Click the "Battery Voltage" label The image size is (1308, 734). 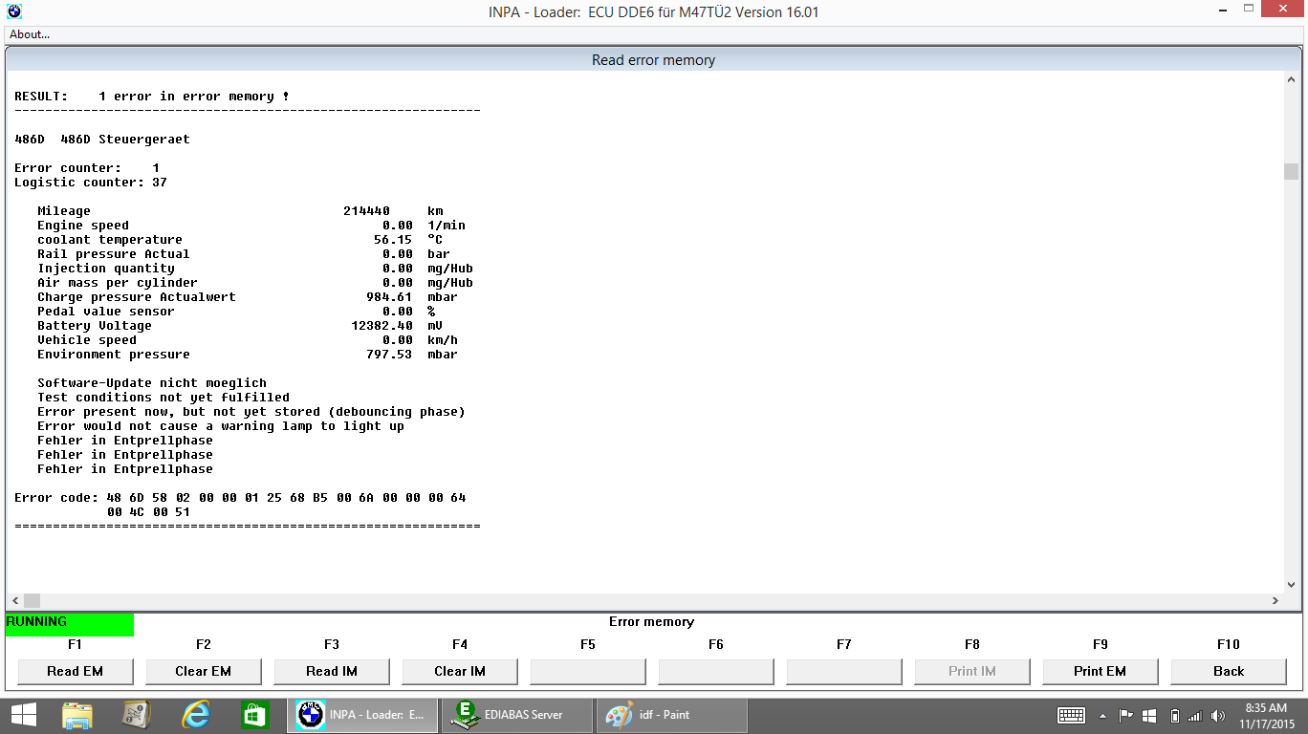pos(95,326)
